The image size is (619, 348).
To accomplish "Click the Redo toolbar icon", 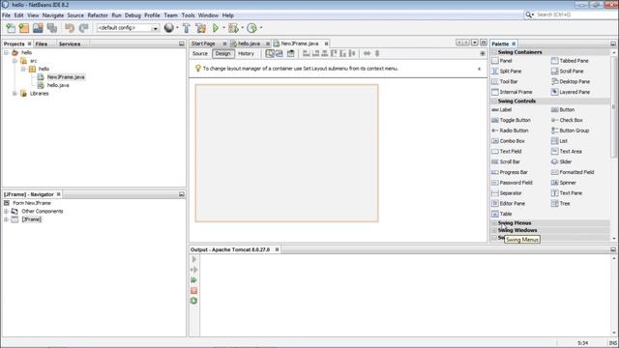I will (x=83, y=28).
